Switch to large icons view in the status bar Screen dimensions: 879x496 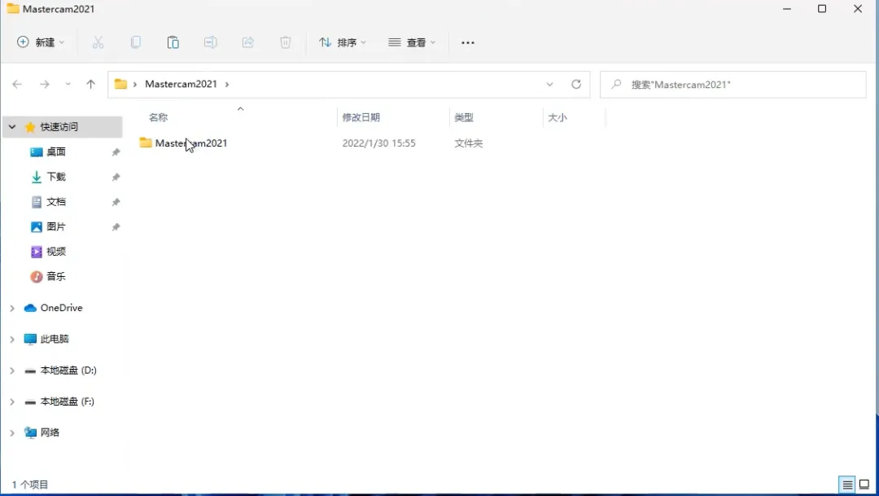click(864, 485)
